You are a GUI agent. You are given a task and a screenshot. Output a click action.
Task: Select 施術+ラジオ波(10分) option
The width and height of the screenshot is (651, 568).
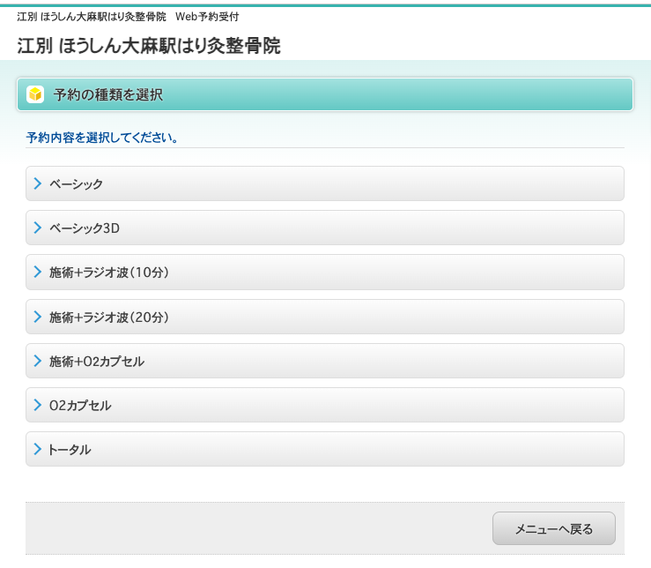pyautogui.click(x=325, y=272)
